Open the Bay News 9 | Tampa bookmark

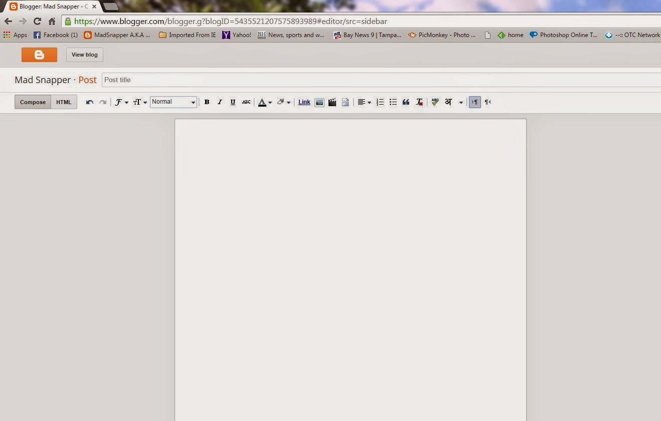pos(367,35)
